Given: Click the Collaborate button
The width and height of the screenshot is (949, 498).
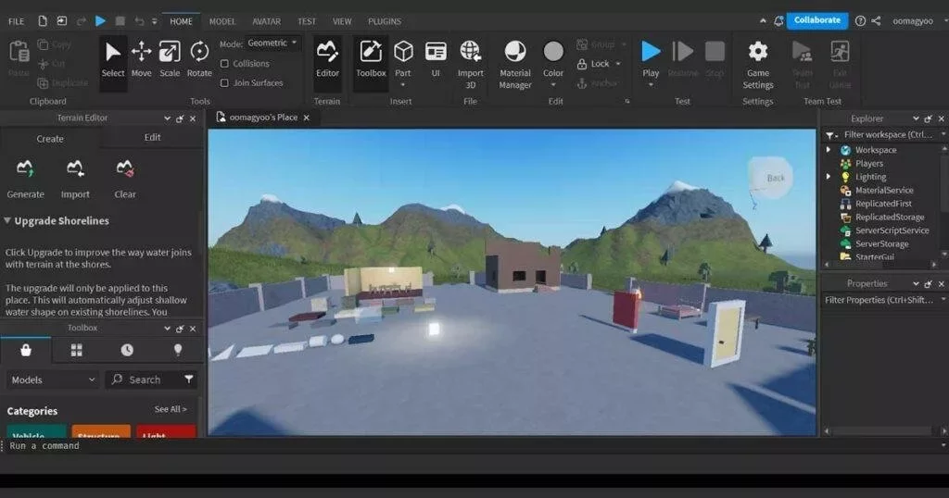Looking at the screenshot, I should click(817, 20).
